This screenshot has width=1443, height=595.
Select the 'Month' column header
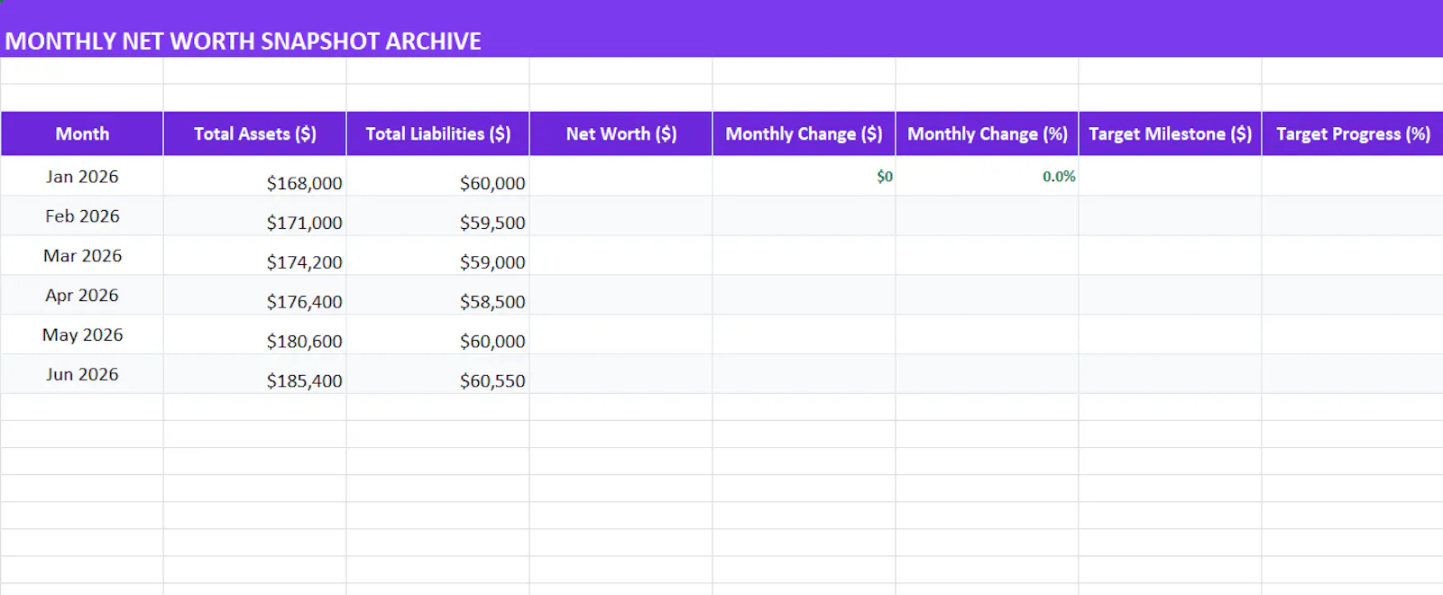(82, 133)
